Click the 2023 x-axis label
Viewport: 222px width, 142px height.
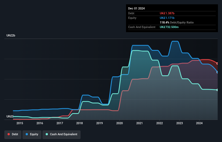pos(179,123)
